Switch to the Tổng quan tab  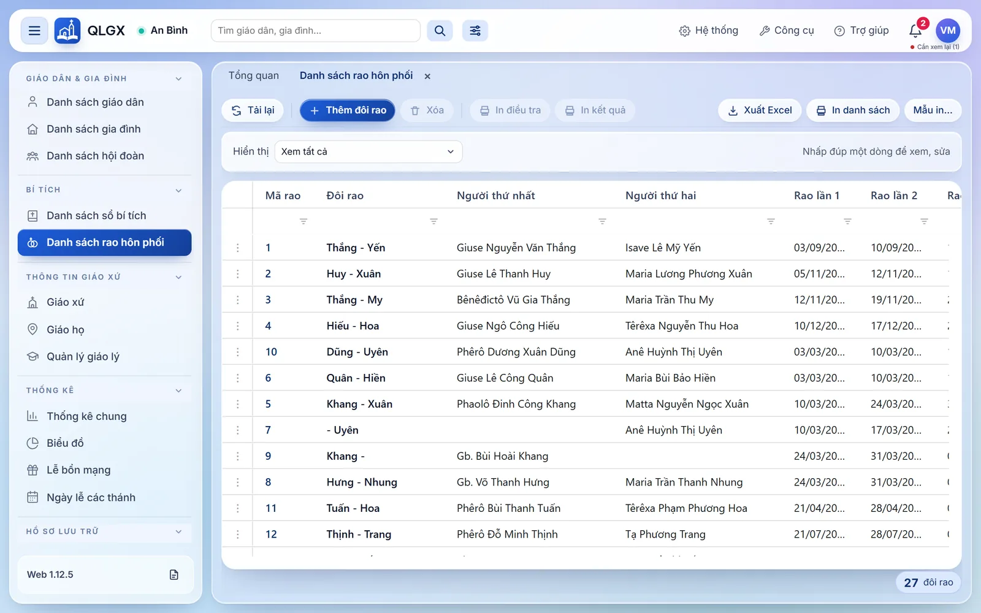(x=254, y=75)
